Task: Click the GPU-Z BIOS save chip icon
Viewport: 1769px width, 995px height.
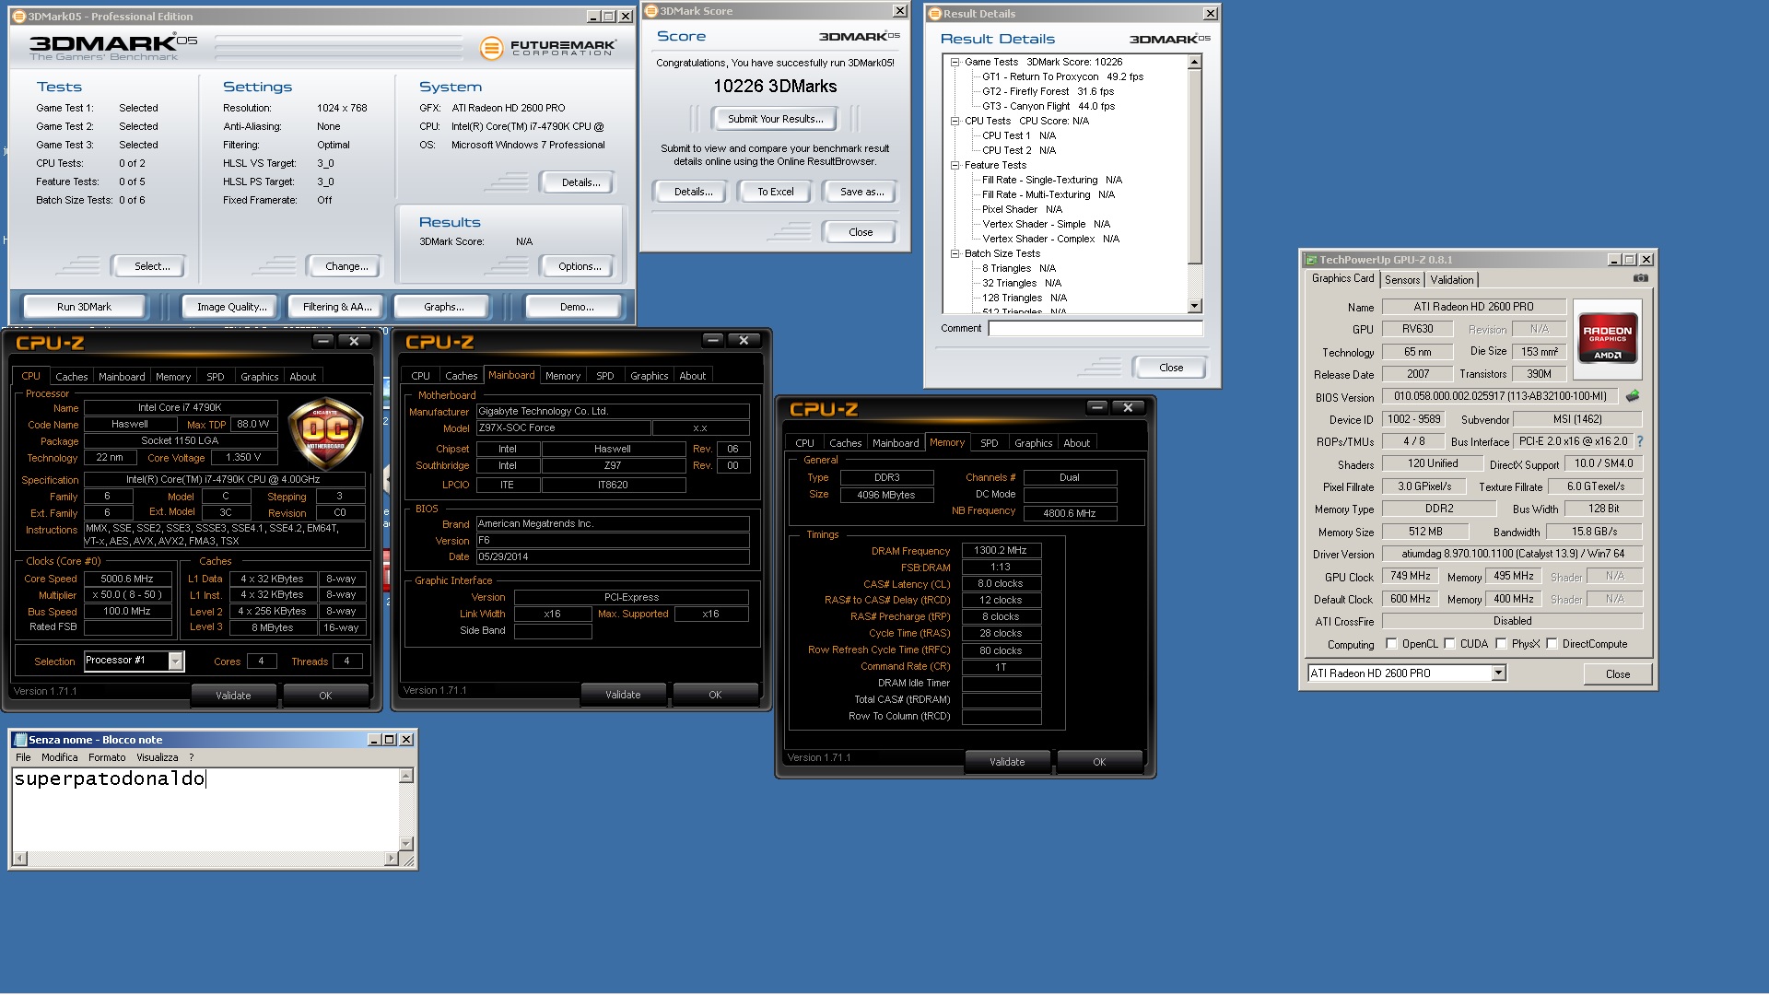Action: click(x=1633, y=396)
